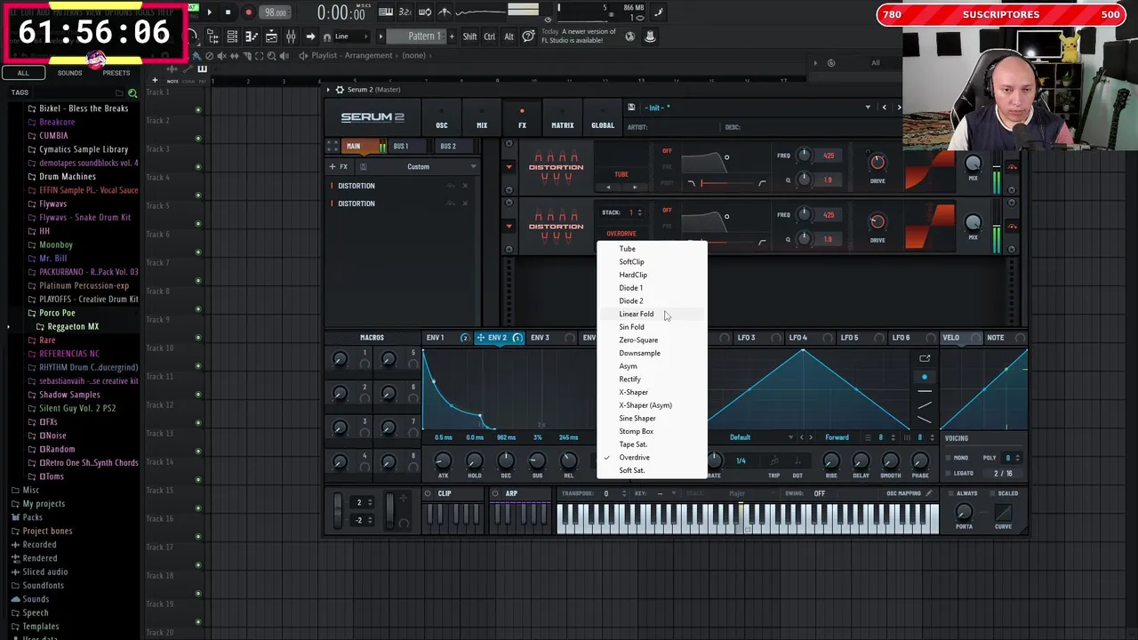
Task: Click the FL Studio transport stop button
Action: coord(228,12)
